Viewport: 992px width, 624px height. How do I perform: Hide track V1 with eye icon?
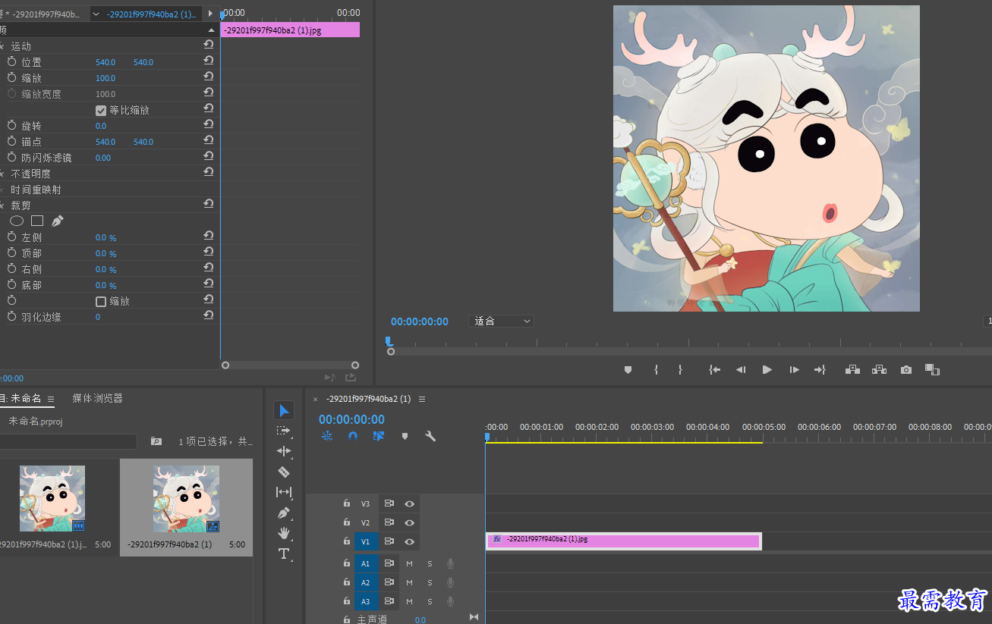(x=409, y=541)
